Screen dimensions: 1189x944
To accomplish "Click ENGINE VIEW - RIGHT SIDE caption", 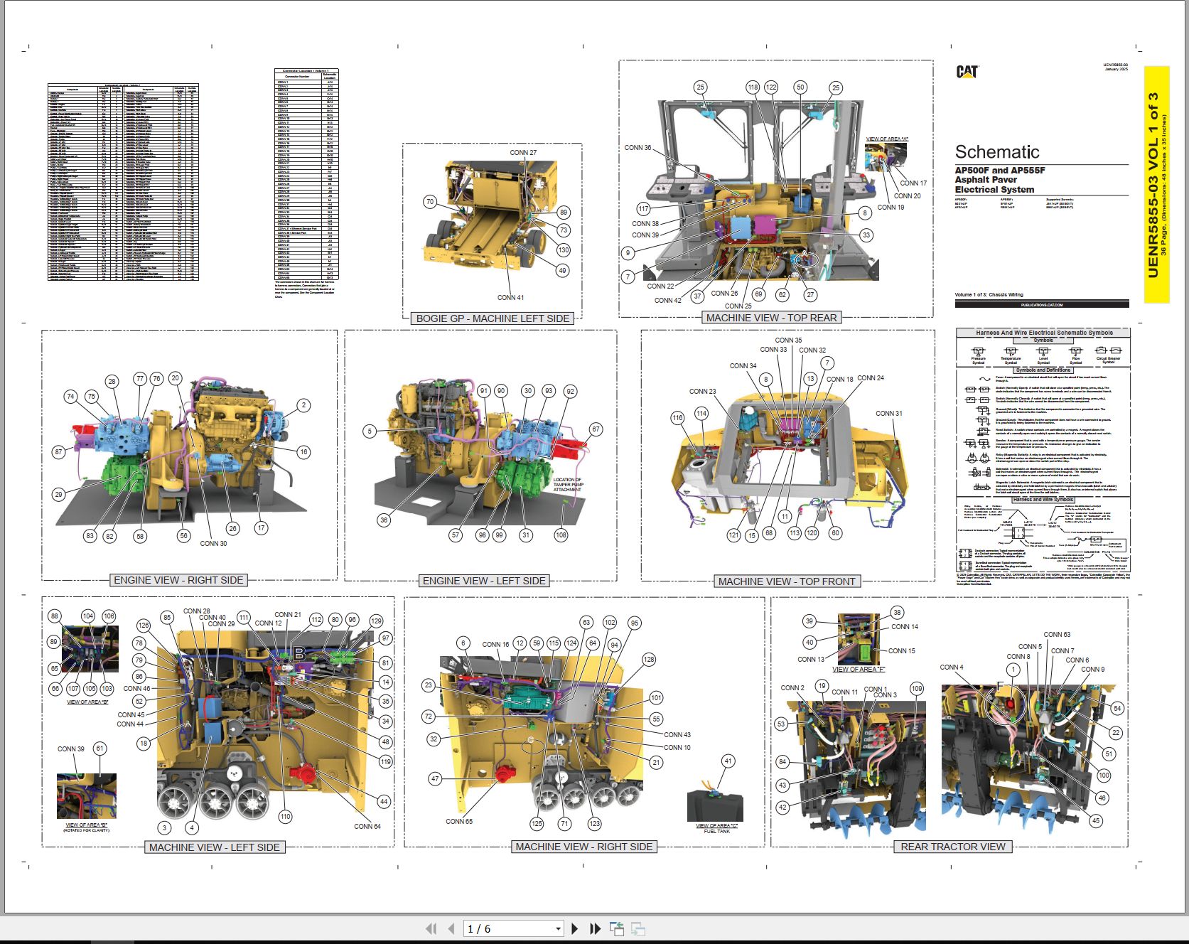I will (178, 580).
